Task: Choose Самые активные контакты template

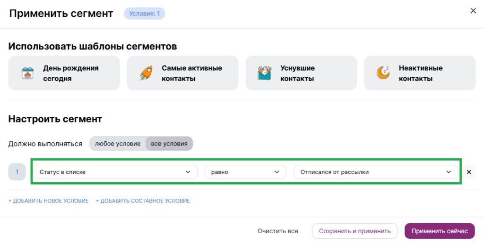Action: point(182,73)
